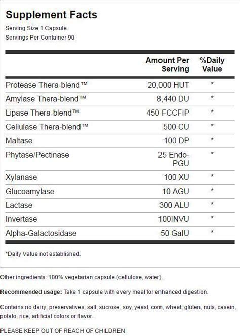Viewport: 240px width, 336px height.
Task: Click Servings Per Container 90 line
Action: [40, 38]
